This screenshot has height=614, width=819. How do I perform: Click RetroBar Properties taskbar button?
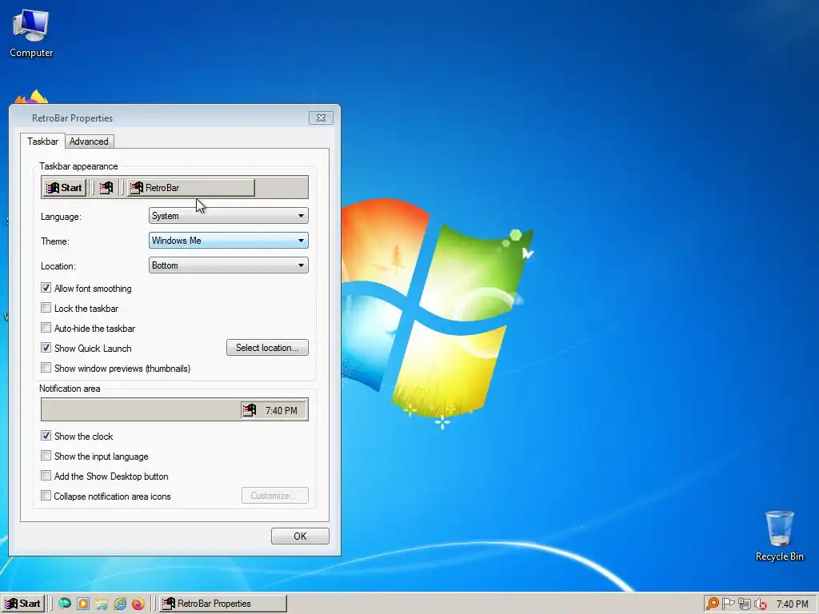[222, 604]
